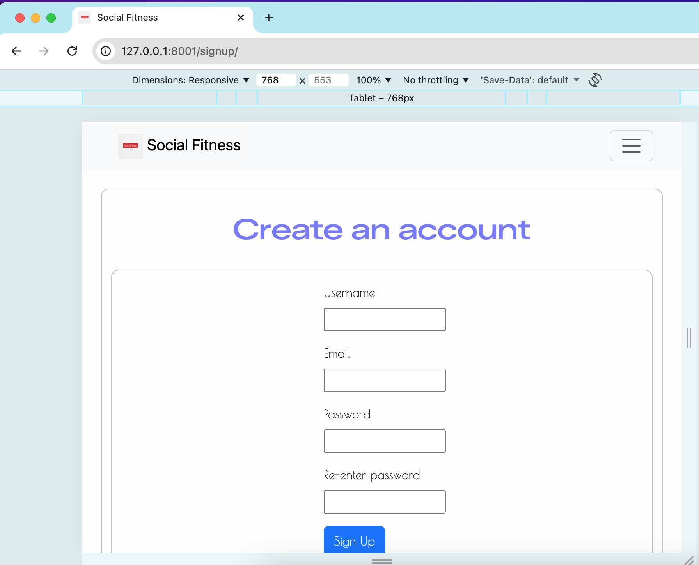The height and width of the screenshot is (565, 699).
Task: Click the viewport width 768 value box
Action: pyautogui.click(x=276, y=80)
